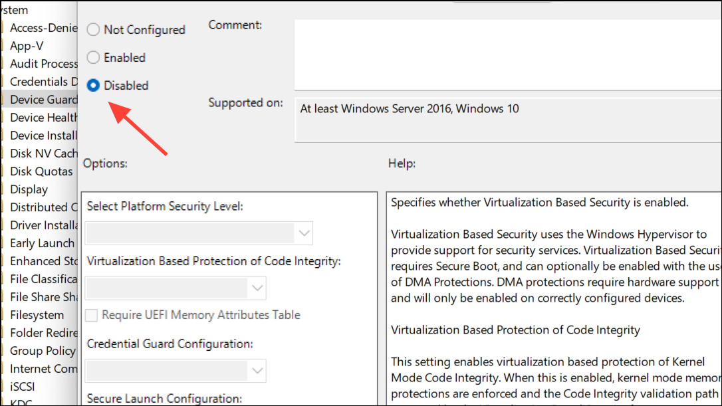Viewport: 722px width, 406px height.
Task: Click the Help description text area
Action: coord(554,299)
